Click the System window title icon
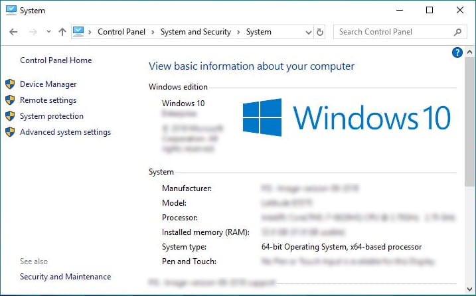 tap(11, 10)
